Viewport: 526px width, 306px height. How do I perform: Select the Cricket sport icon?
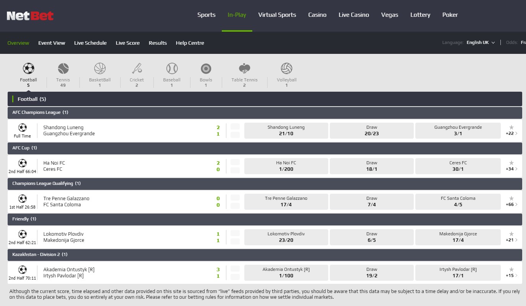pos(137,69)
